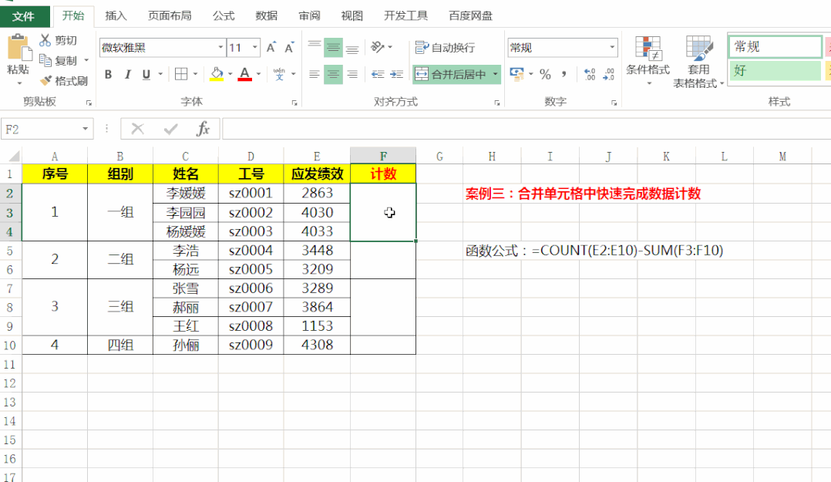Viewport: 831px width, 482px height.
Task: Click the increase indent icon
Action: [x=396, y=74]
